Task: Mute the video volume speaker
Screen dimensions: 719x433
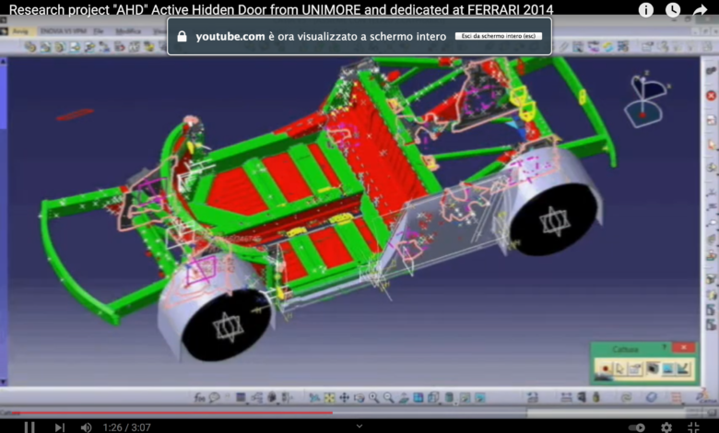Action: pos(86,427)
